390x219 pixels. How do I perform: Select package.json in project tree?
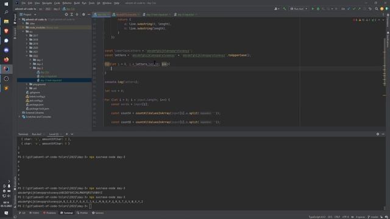pyautogui.click(x=36, y=105)
